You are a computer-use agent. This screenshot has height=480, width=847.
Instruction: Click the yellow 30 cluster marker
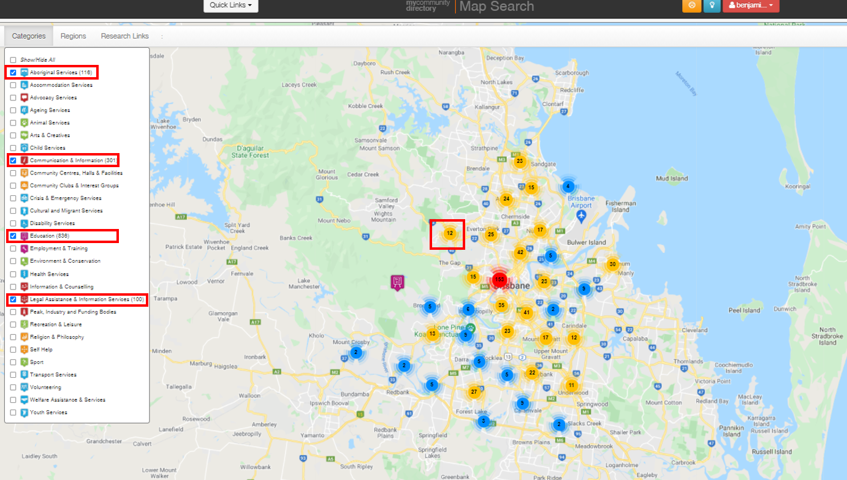[x=612, y=264]
